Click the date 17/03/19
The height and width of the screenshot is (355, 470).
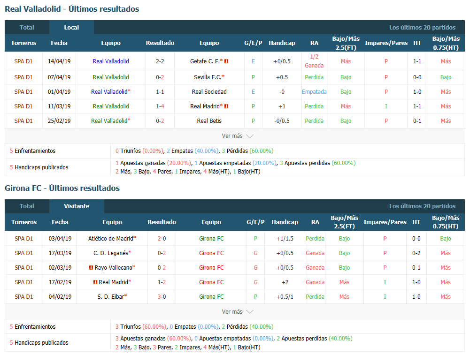coord(60,253)
